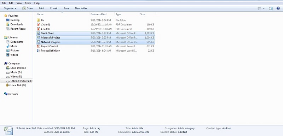Open the Pictures library
Screen dimensions: 283x136
coord(15,51)
